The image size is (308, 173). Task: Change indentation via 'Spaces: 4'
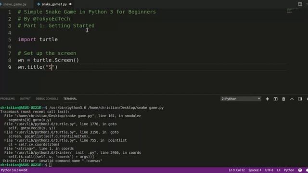coord(255,170)
